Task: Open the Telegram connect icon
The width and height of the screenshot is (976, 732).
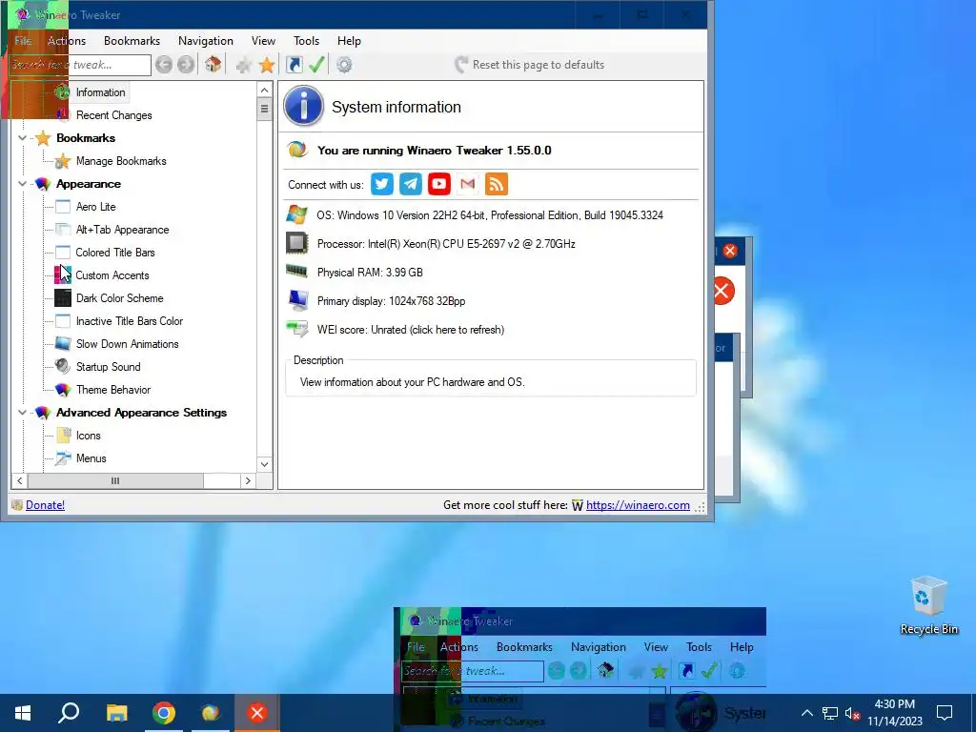Action: 410,184
